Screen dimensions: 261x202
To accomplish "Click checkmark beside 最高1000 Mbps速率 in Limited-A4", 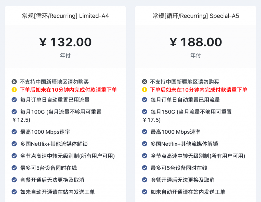I will (14, 132).
